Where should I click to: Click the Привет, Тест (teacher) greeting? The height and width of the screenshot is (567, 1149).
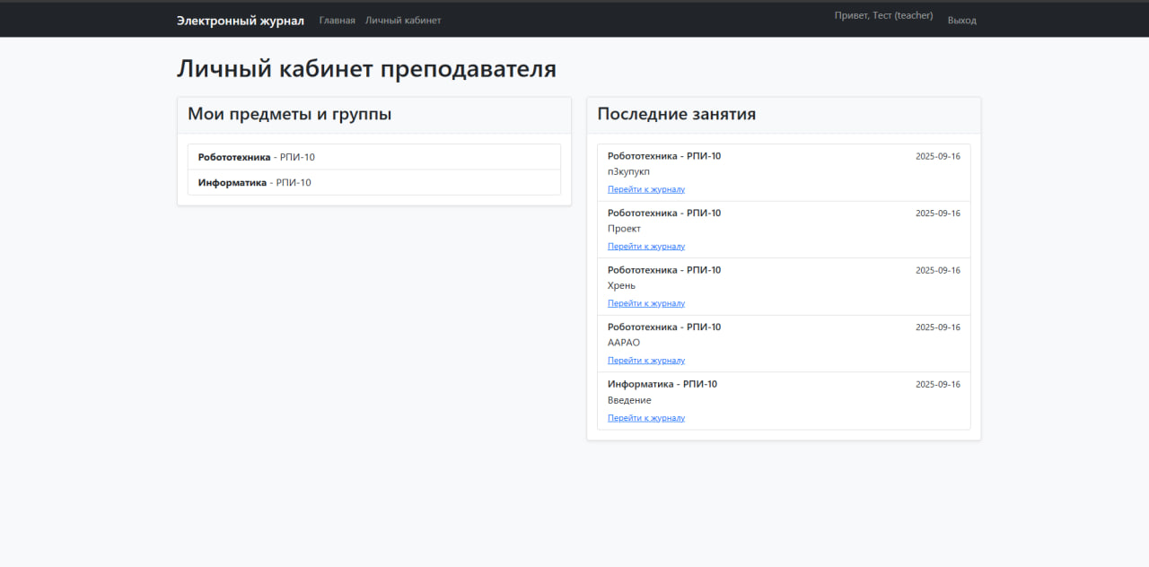click(883, 14)
